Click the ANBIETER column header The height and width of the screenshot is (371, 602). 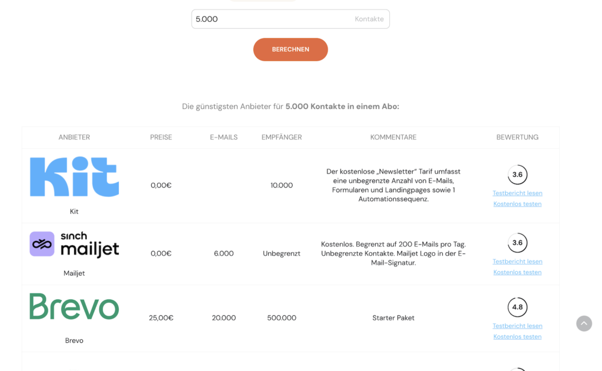click(74, 137)
